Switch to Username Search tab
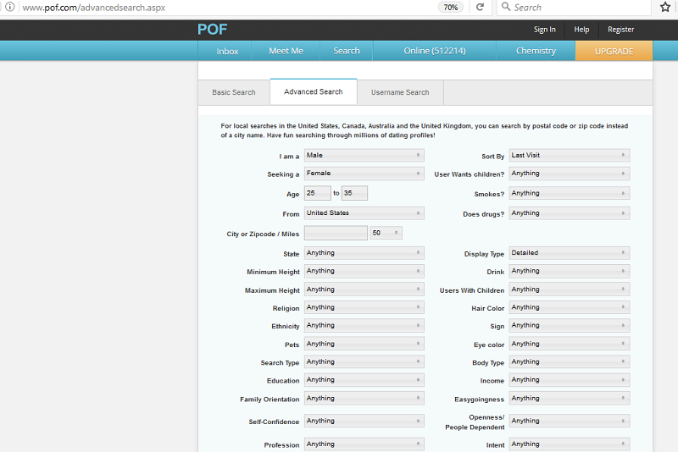Image resolution: width=678 pixels, height=452 pixels. point(400,92)
